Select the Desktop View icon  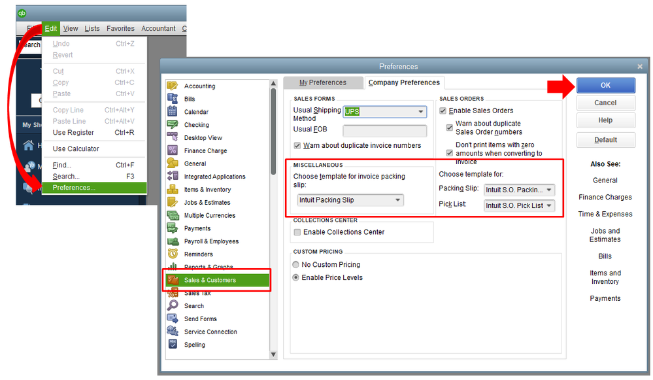pos(173,137)
